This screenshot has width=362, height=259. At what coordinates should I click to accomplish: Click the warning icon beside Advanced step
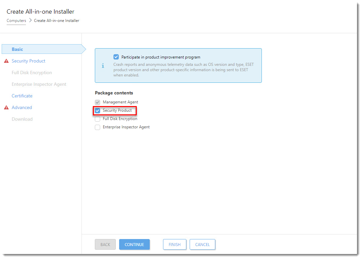pos(6,108)
